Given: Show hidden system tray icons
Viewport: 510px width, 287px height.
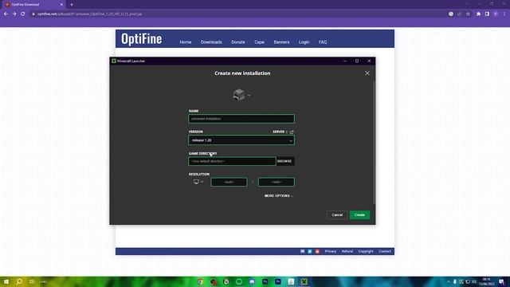Looking at the screenshot, I should (x=449, y=281).
